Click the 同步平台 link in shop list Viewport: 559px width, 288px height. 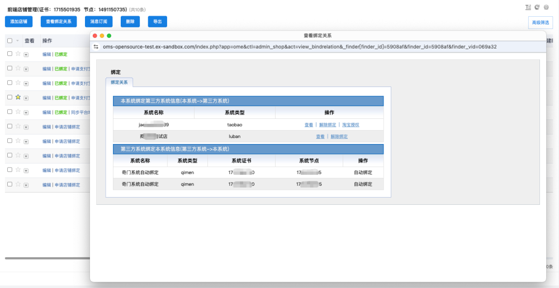(x=81, y=112)
